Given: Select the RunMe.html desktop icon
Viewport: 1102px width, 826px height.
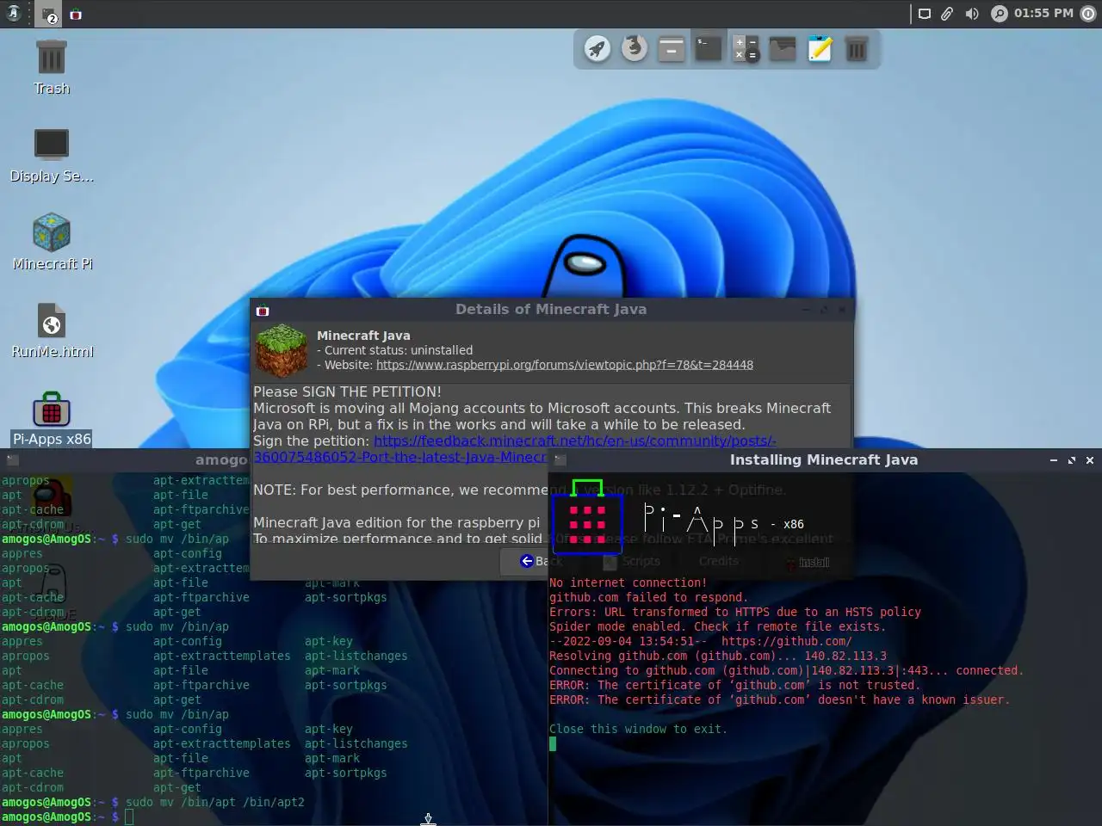Looking at the screenshot, I should [52, 330].
